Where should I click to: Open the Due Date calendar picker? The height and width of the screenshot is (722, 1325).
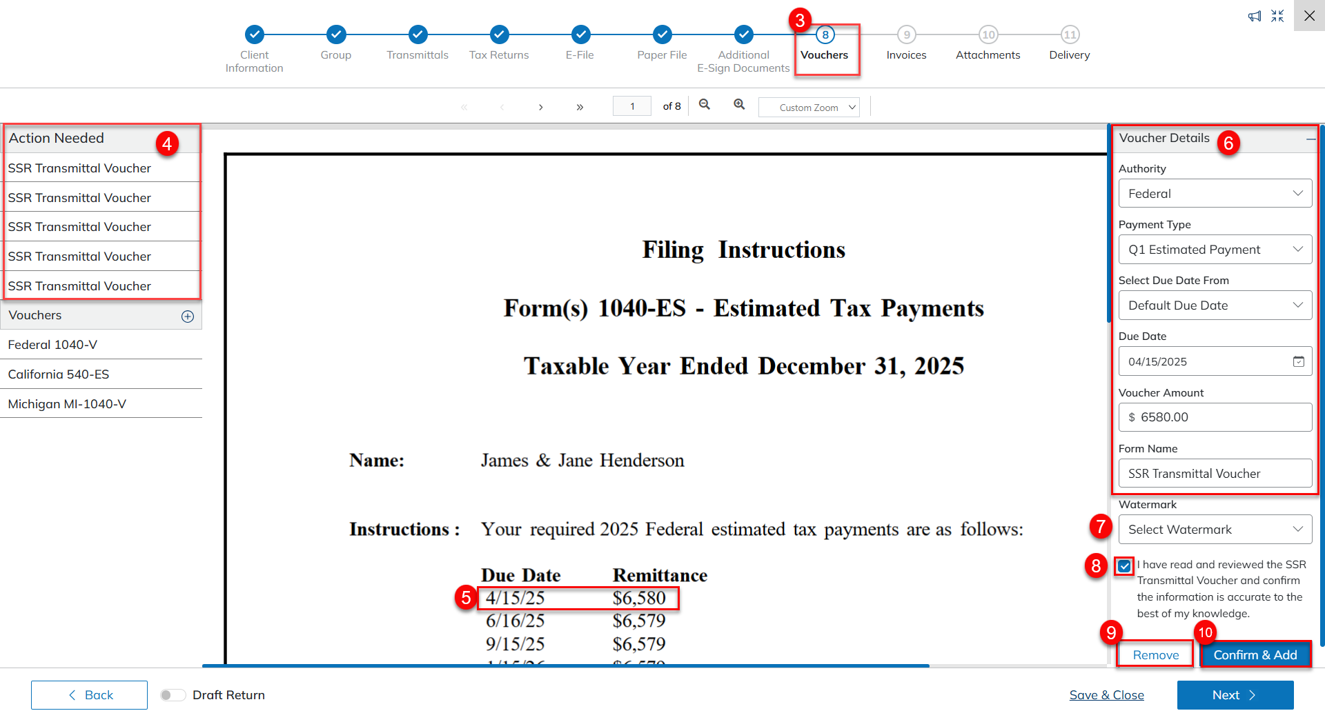1298,361
